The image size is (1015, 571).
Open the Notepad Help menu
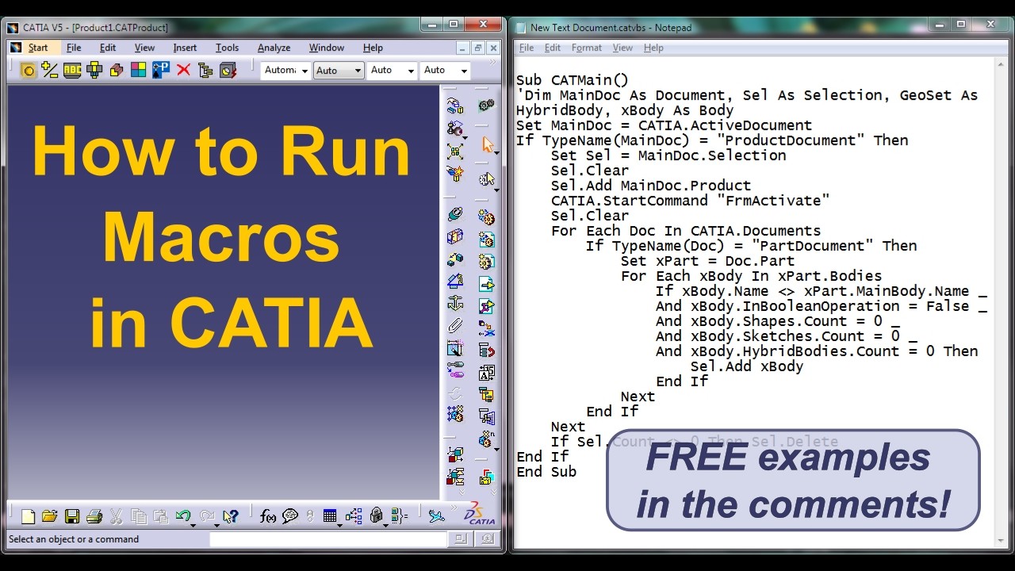[x=653, y=48]
